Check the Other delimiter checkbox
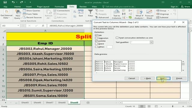The width and height of the screenshot is (192, 108). tap(96, 47)
